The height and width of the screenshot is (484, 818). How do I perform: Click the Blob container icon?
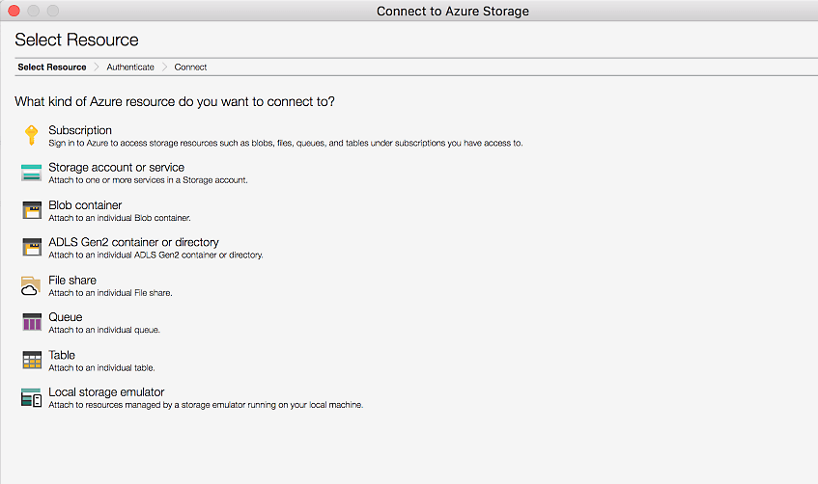pos(32,210)
